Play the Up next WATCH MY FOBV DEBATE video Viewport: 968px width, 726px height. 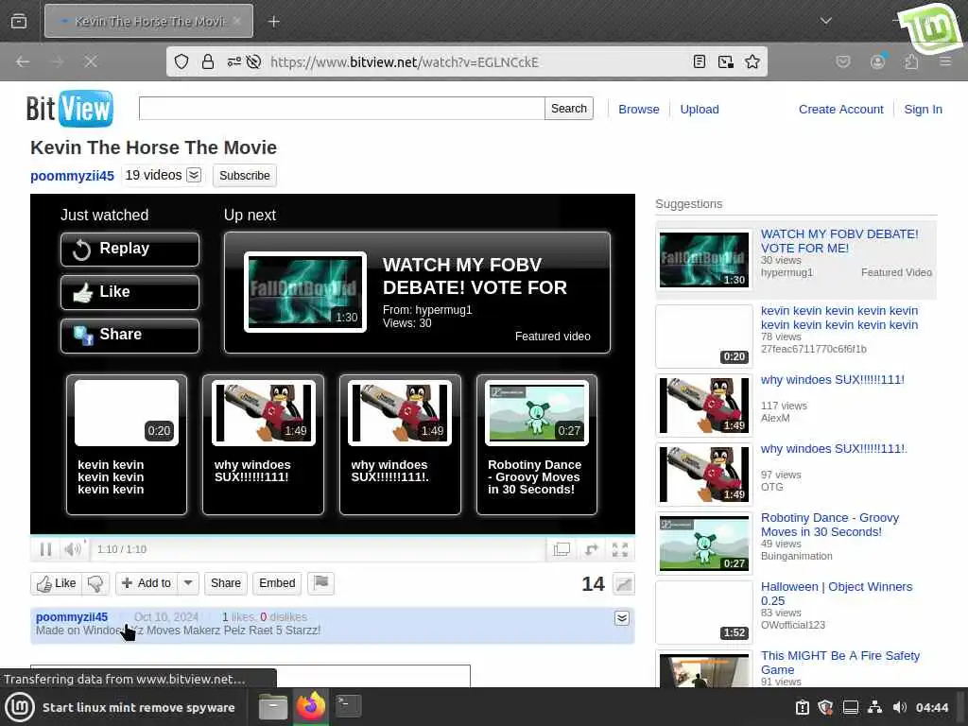click(417, 293)
